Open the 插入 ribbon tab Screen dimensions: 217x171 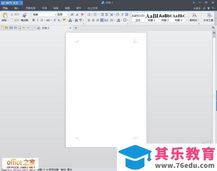[x=16, y=8]
